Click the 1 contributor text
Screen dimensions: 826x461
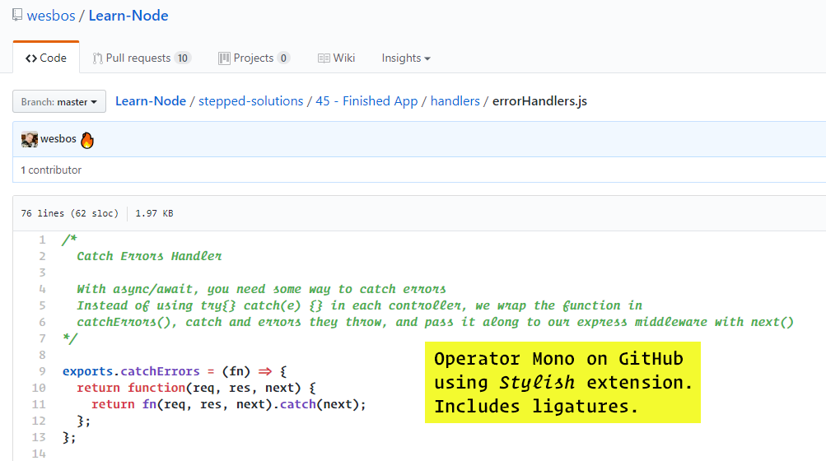[51, 170]
